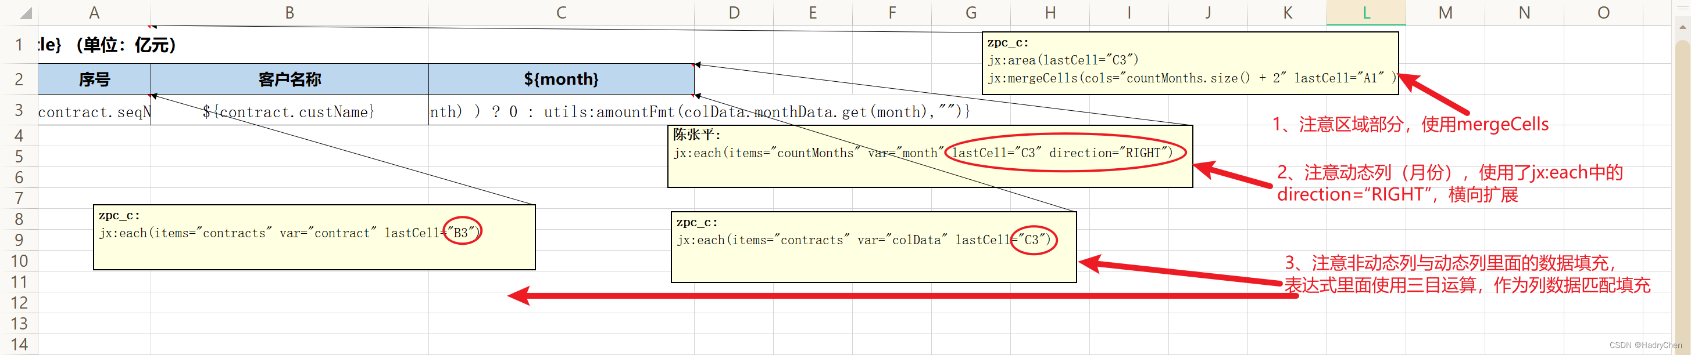The image size is (1691, 355).
Task: Select row 9 header
Action: click(19, 240)
